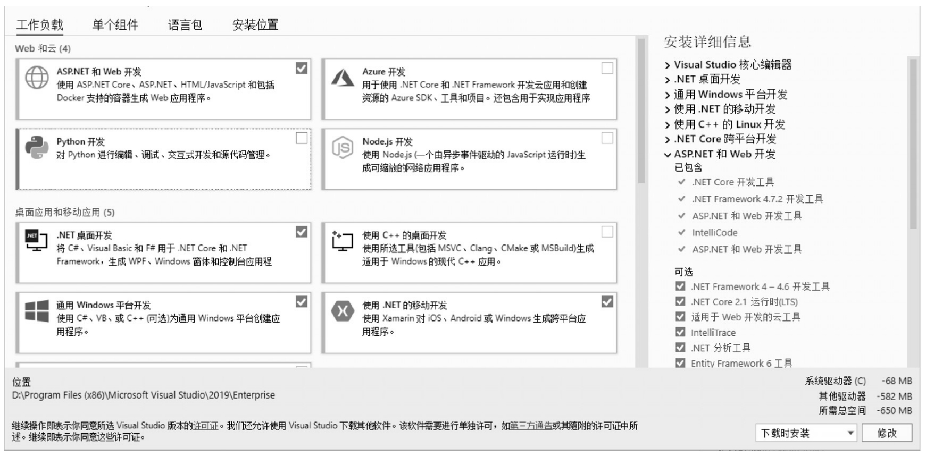Click the ASP.NET and Web globe icon

pyautogui.click(x=37, y=78)
